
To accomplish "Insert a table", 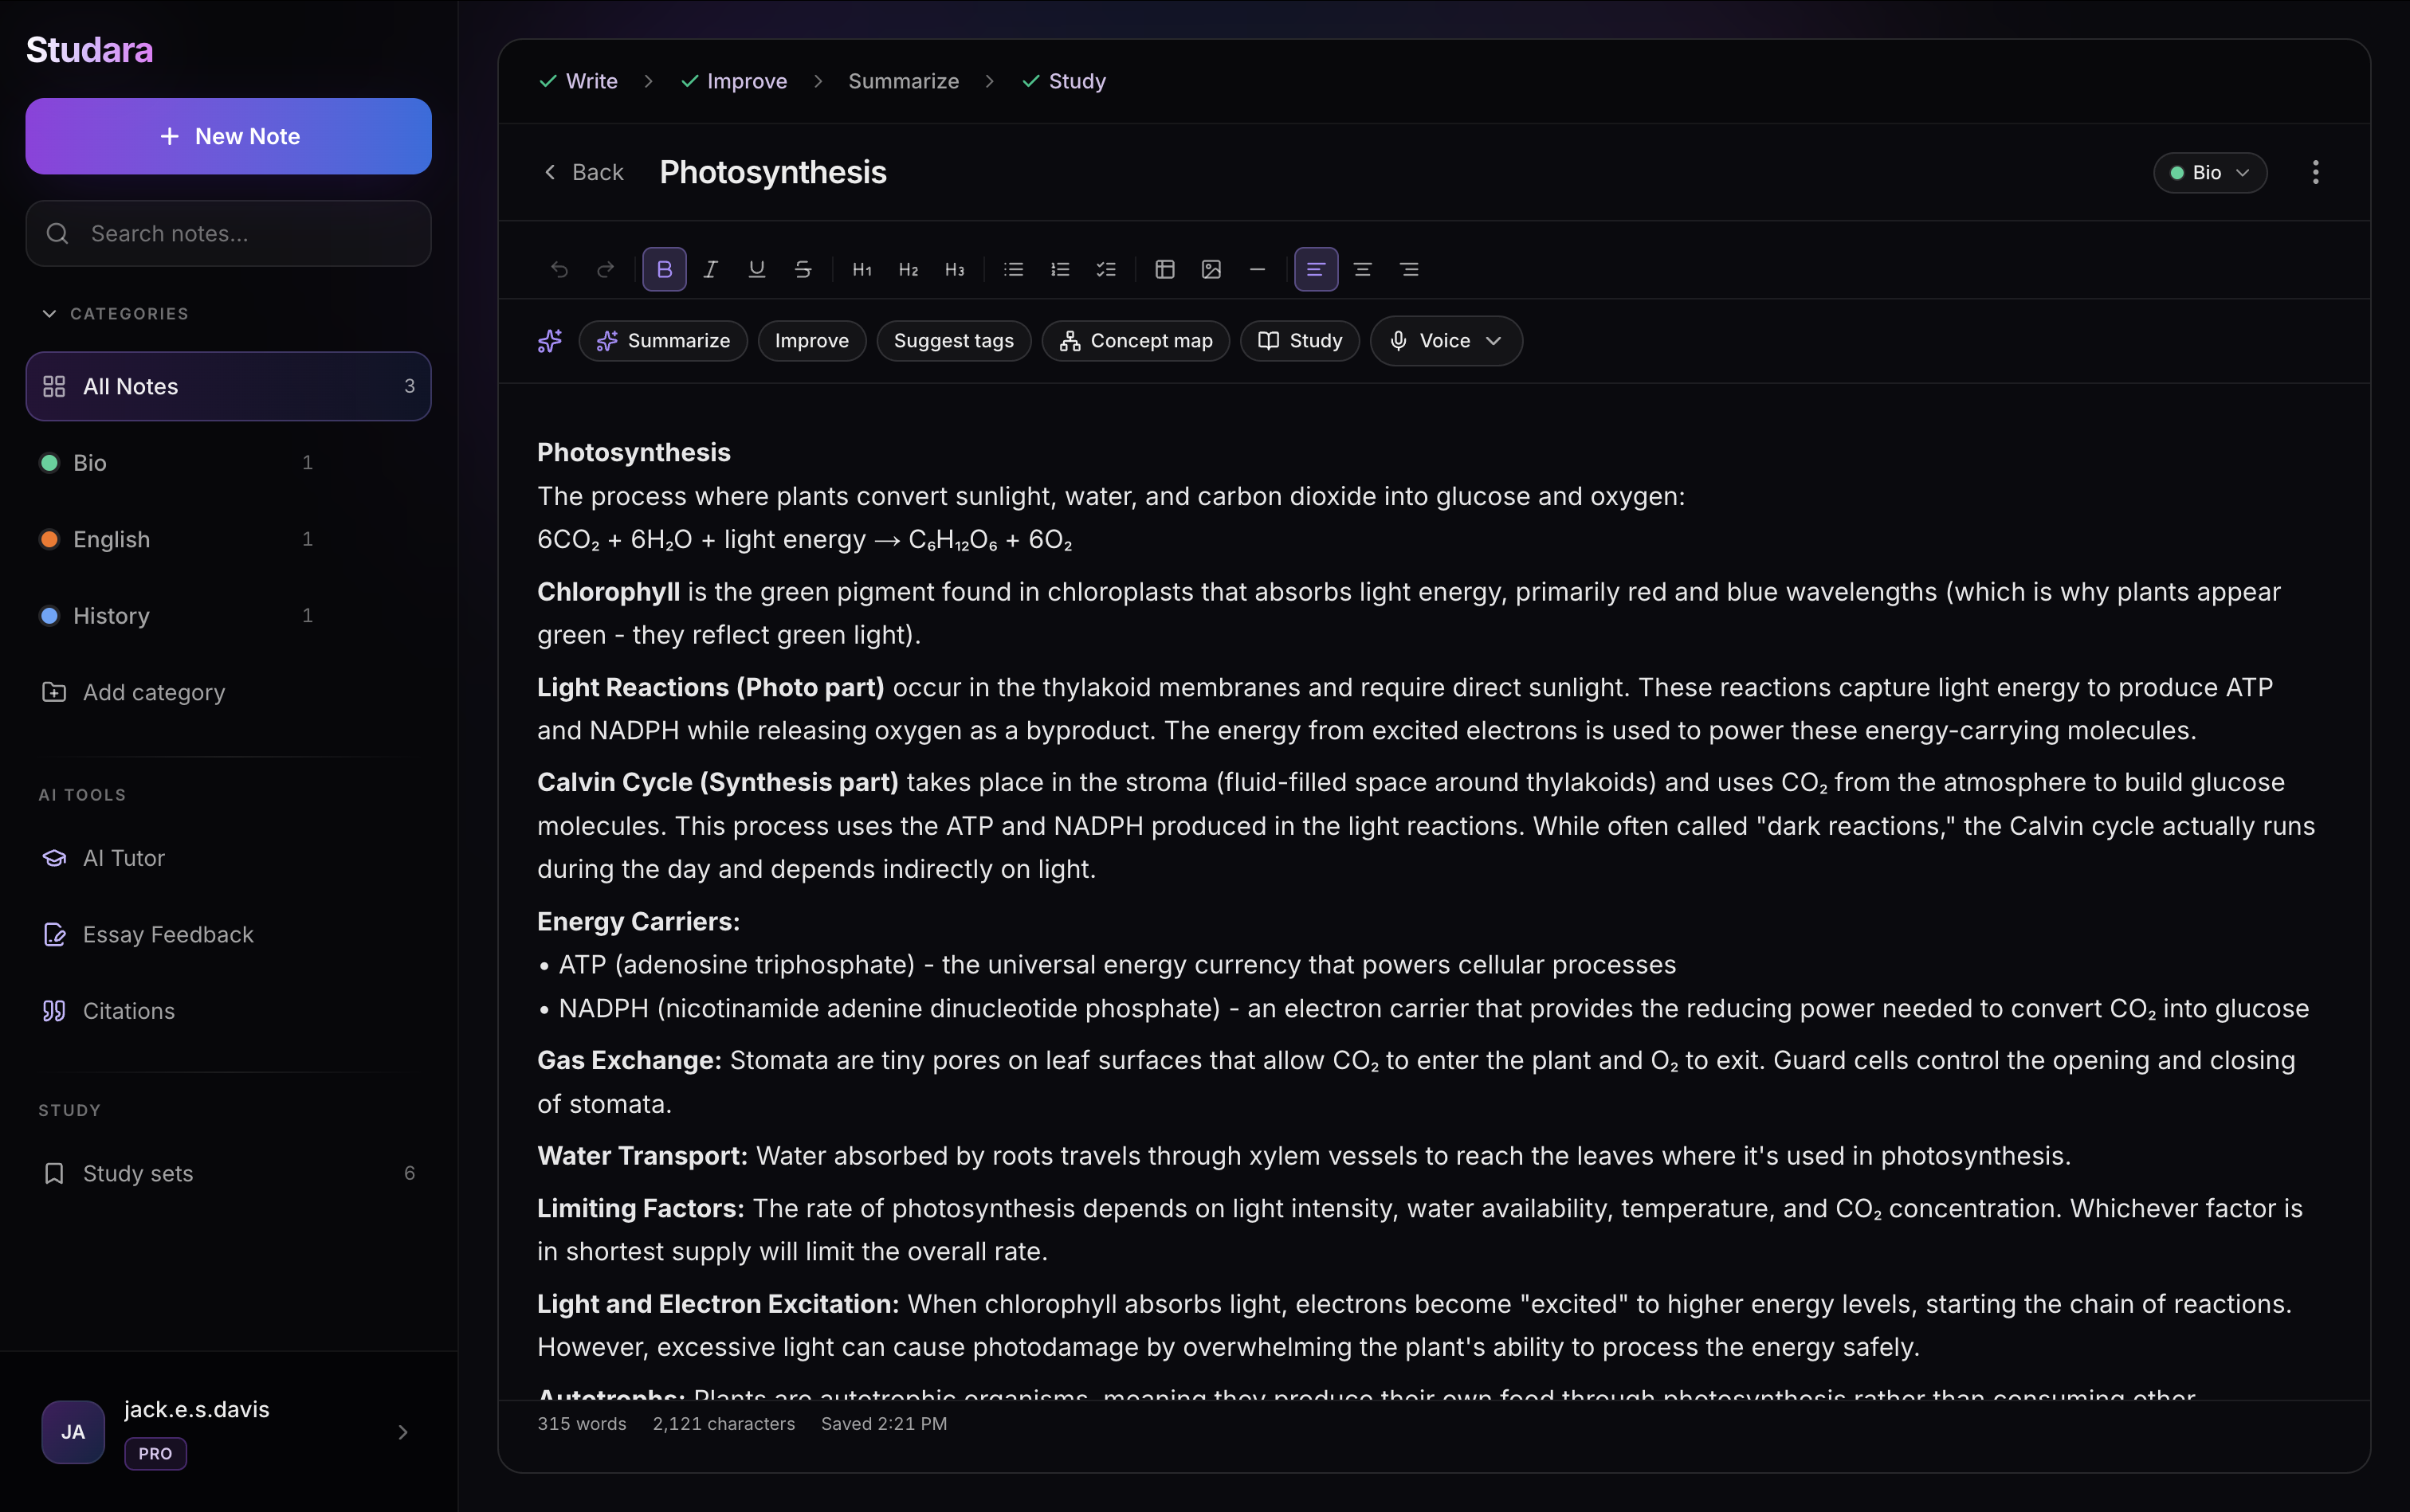I will click(1164, 269).
